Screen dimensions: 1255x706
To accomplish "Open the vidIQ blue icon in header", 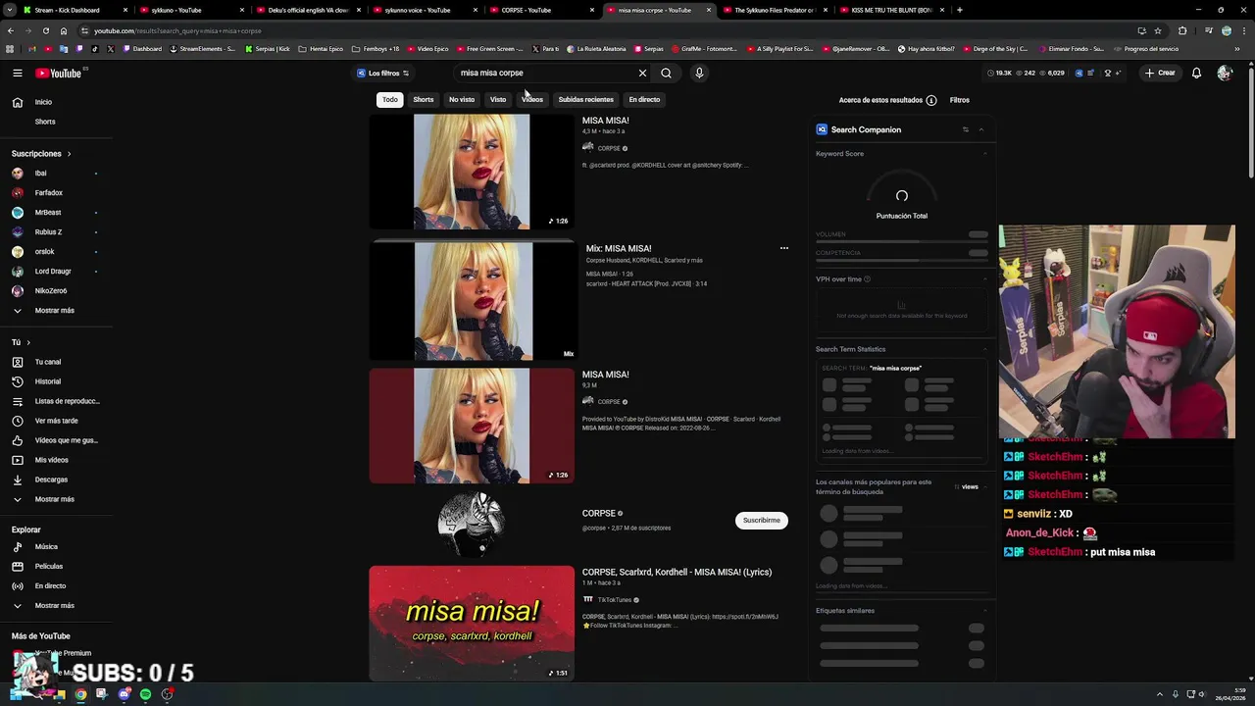I will (x=1079, y=73).
